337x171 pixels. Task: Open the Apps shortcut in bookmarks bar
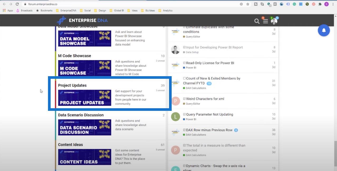pos(8,11)
